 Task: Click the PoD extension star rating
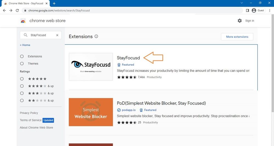point(127,123)
